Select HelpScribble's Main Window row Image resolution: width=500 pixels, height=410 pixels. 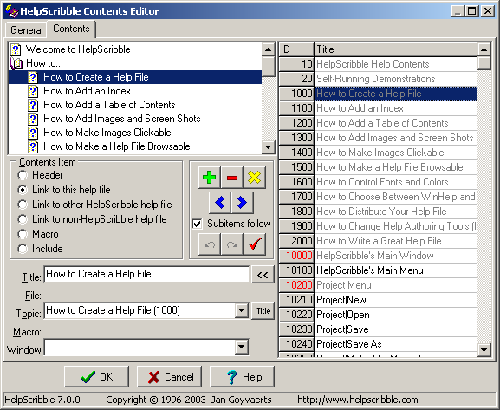pos(396,256)
